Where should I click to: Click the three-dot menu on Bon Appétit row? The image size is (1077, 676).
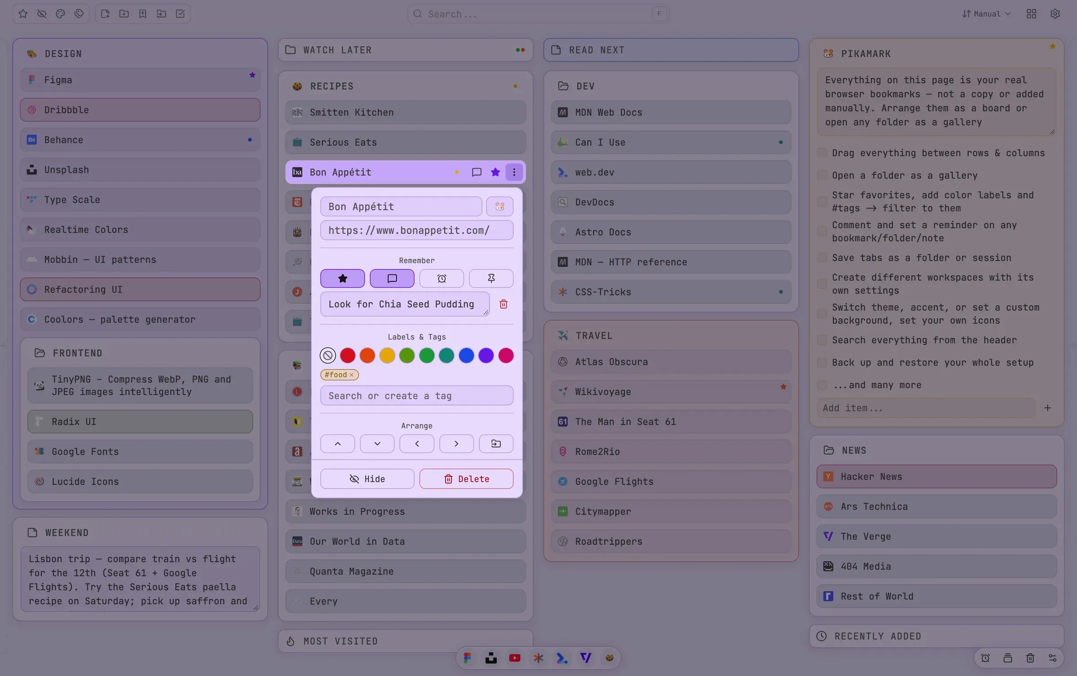pyautogui.click(x=514, y=172)
